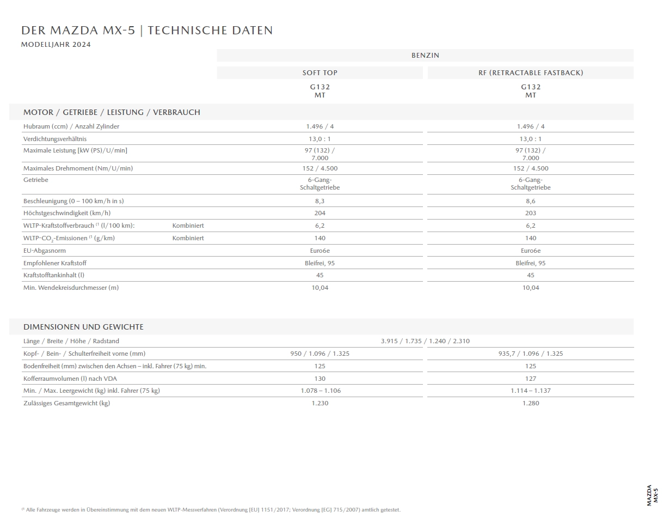Click 'Kombiniert' in the Kraftstoffverbrauch row
This screenshot has width=663, height=517.
click(x=188, y=226)
